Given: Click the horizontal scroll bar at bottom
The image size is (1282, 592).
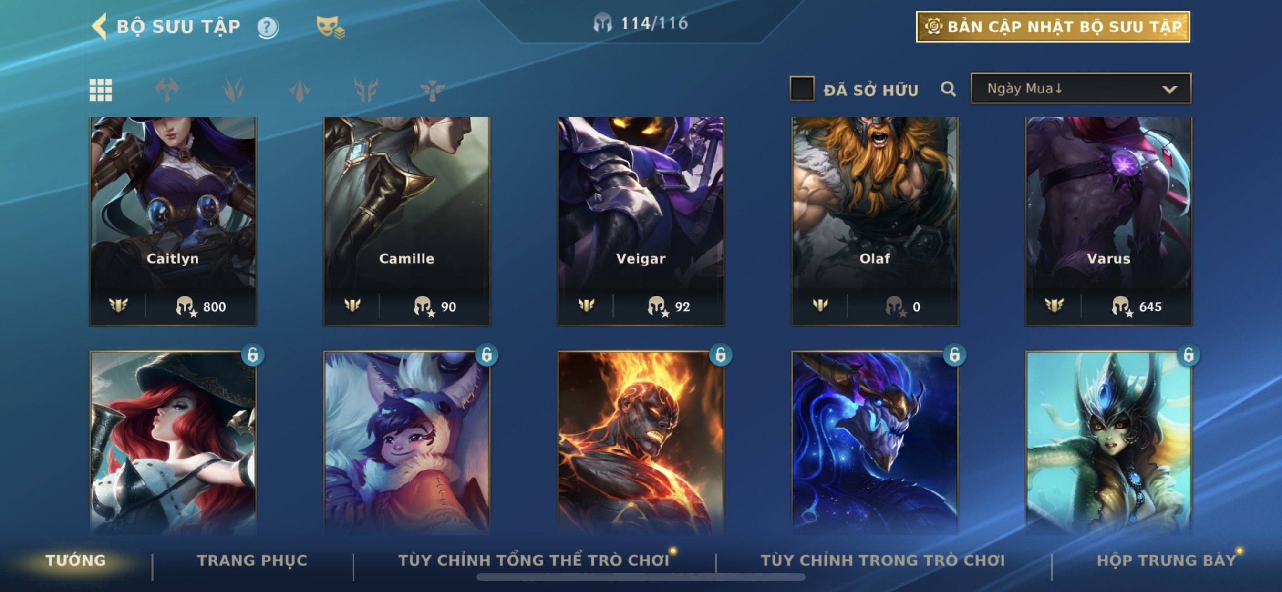Looking at the screenshot, I should click(x=641, y=577).
